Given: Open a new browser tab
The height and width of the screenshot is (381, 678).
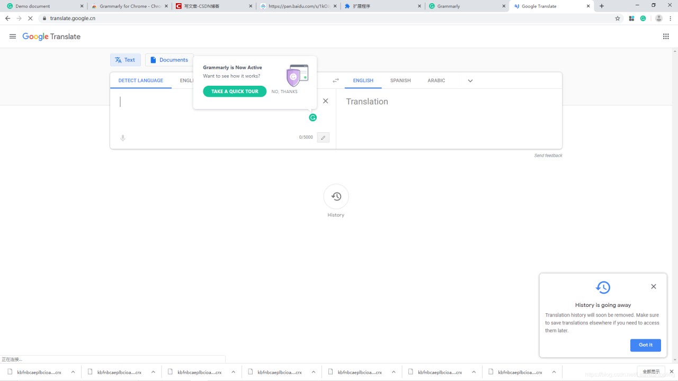Looking at the screenshot, I should point(602,6).
